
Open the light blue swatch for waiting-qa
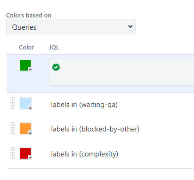tap(25, 104)
